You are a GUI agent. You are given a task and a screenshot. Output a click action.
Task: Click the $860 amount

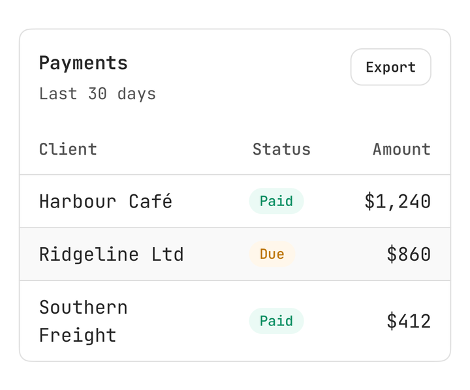tap(409, 254)
